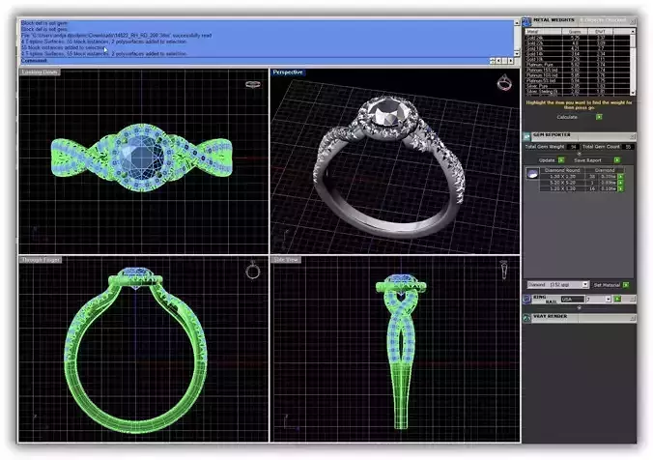Image resolution: width=653 pixels, height=460 pixels.
Task: Click green go button in Ring Rail bar
Action: click(x=617, y=299)
